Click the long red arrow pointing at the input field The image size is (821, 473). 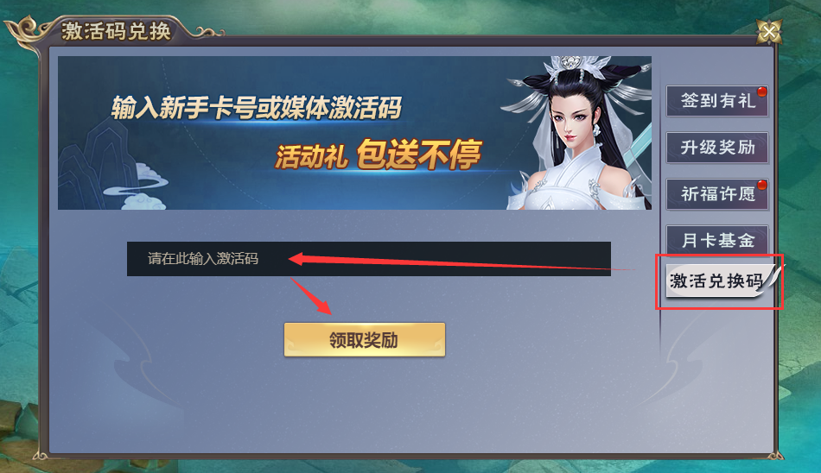tap(461, 262)
